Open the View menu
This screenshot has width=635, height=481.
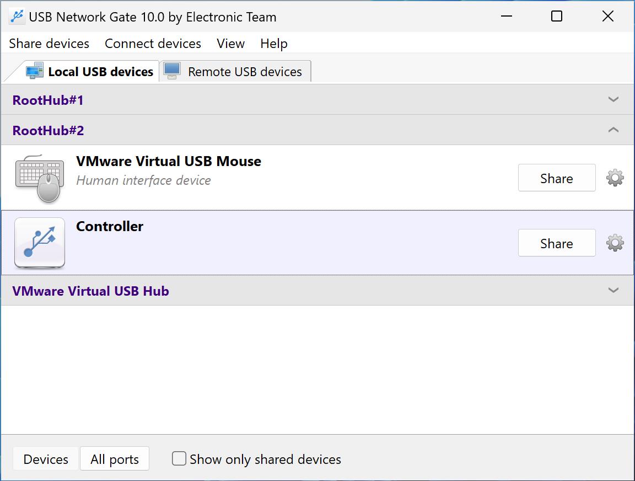tap(230, 44)
